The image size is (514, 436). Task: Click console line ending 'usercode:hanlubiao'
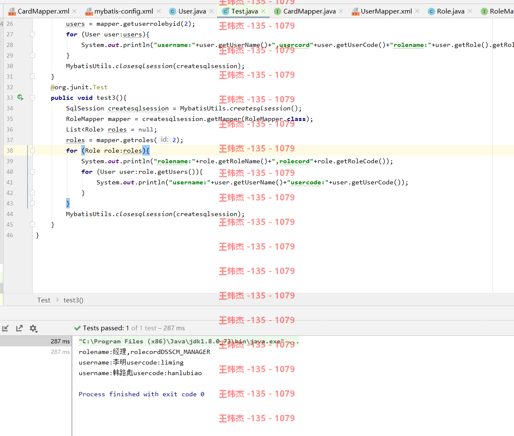140,373
